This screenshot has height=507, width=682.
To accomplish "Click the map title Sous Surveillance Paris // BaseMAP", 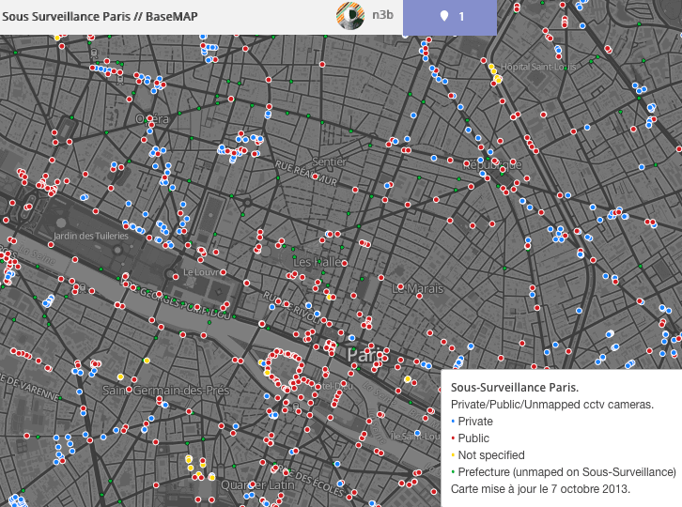I will coord(100,17).
